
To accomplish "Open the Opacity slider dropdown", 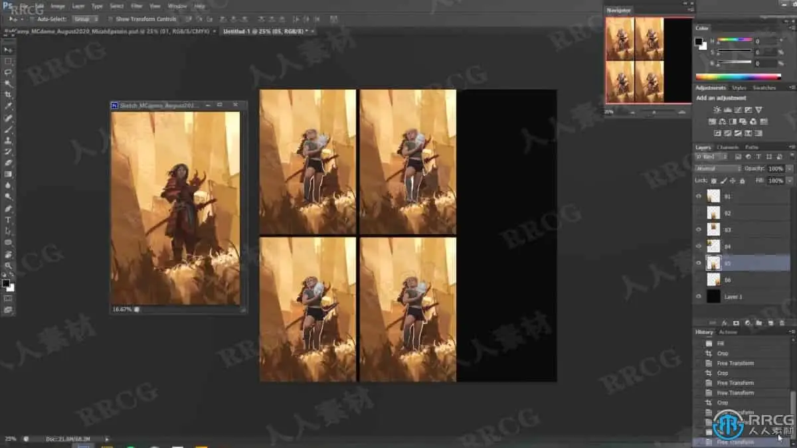I will click(x=790, y=169).
